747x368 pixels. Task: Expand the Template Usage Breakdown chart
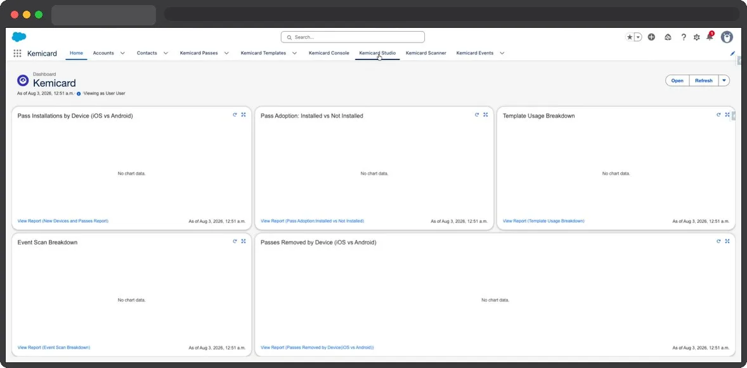point(727,115)
